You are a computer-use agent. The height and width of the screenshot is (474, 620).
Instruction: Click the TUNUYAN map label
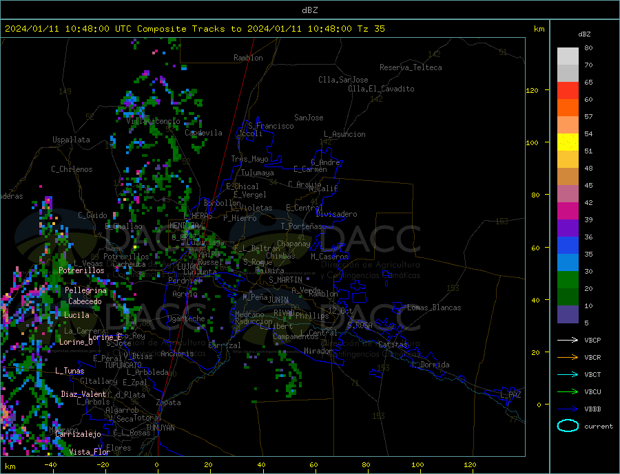[x=160, y=428]
